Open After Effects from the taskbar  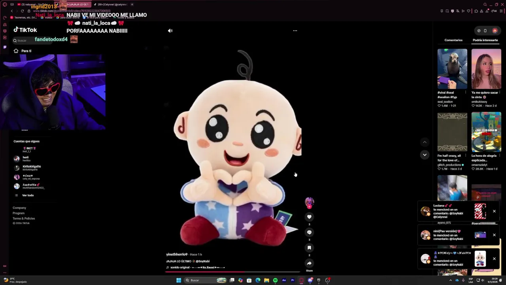click(x=284, y=280)
